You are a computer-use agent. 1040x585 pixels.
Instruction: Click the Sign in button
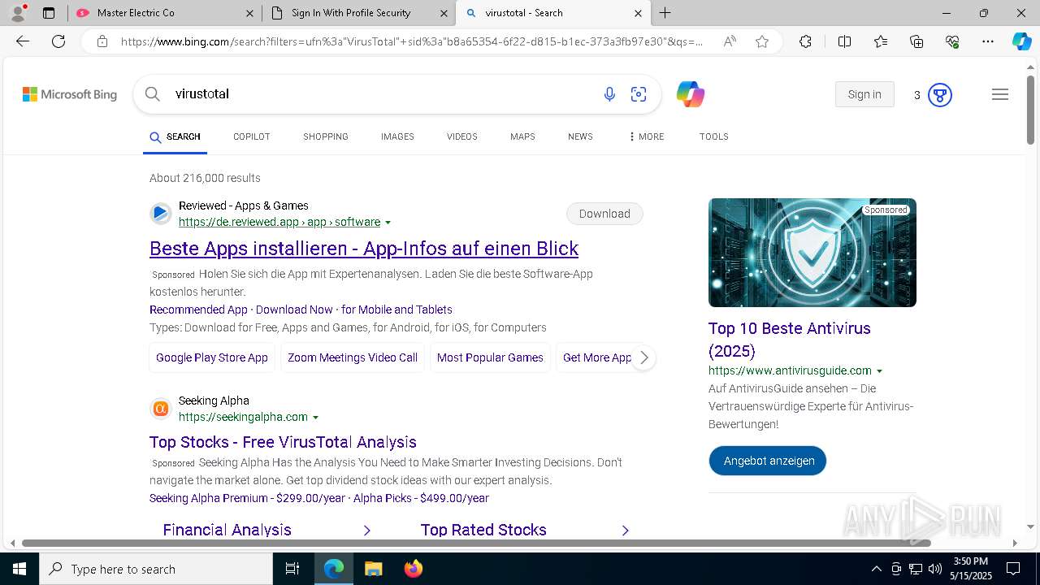pos(864,94)
